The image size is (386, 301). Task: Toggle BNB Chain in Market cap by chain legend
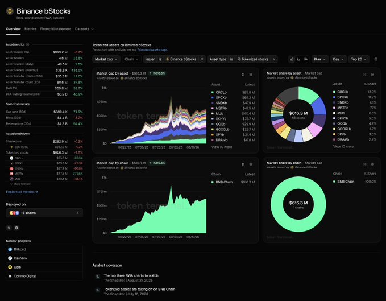point(233,182)
